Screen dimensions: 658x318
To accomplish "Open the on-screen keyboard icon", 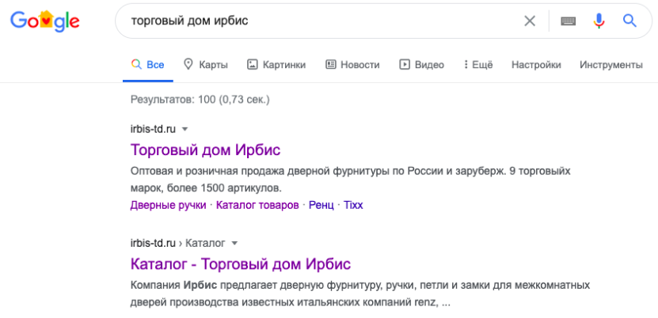I will [x=569, y=21].
